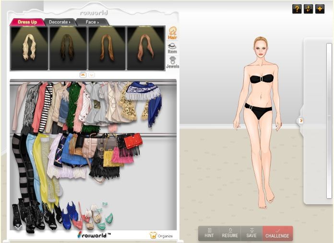
Task: Pick the red clutch bag in the wardrobe
Action: (134, 140)
